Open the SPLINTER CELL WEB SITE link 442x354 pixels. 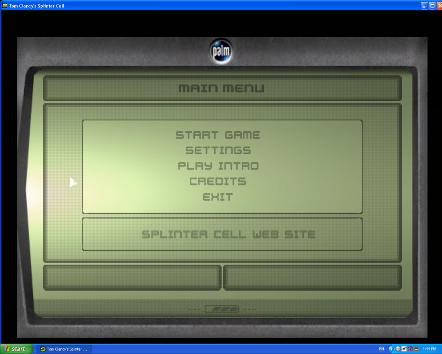pyautogui.click(x=228, y=234)
